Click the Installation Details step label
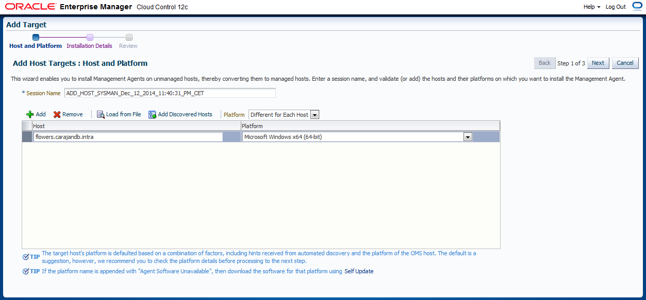Viewport: 646px width, 300px height. (x=89, y=46)
